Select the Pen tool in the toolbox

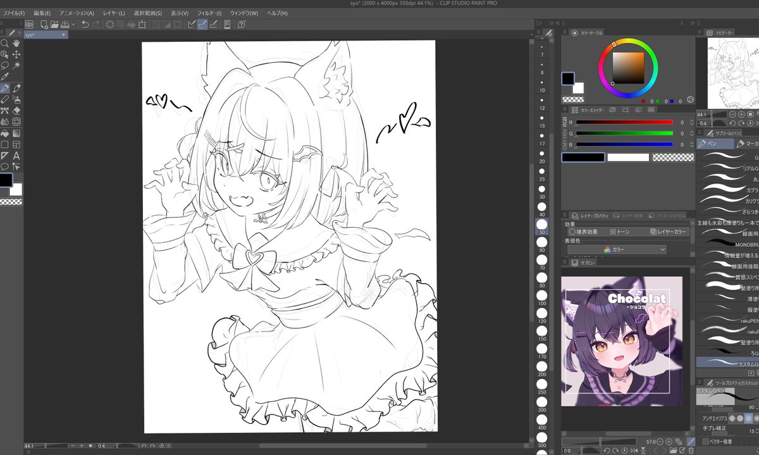point(4,88)
